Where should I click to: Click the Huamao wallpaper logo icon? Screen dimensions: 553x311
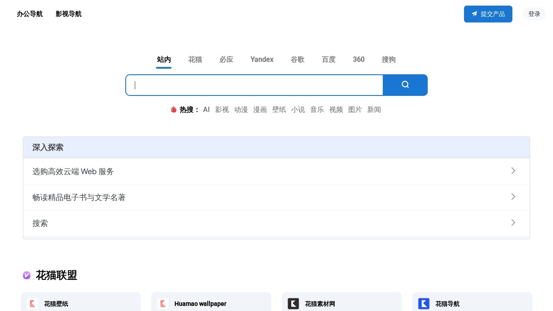(x=163, y=304)
